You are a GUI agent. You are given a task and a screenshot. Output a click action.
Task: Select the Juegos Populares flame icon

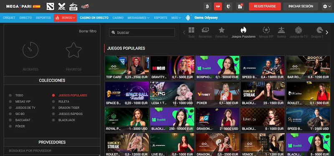tap(243, 30)
